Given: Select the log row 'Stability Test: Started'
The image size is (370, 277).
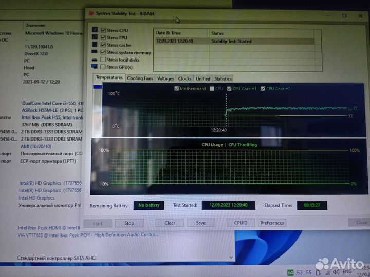Looking at the screenshot, I should tap(234, 41).
